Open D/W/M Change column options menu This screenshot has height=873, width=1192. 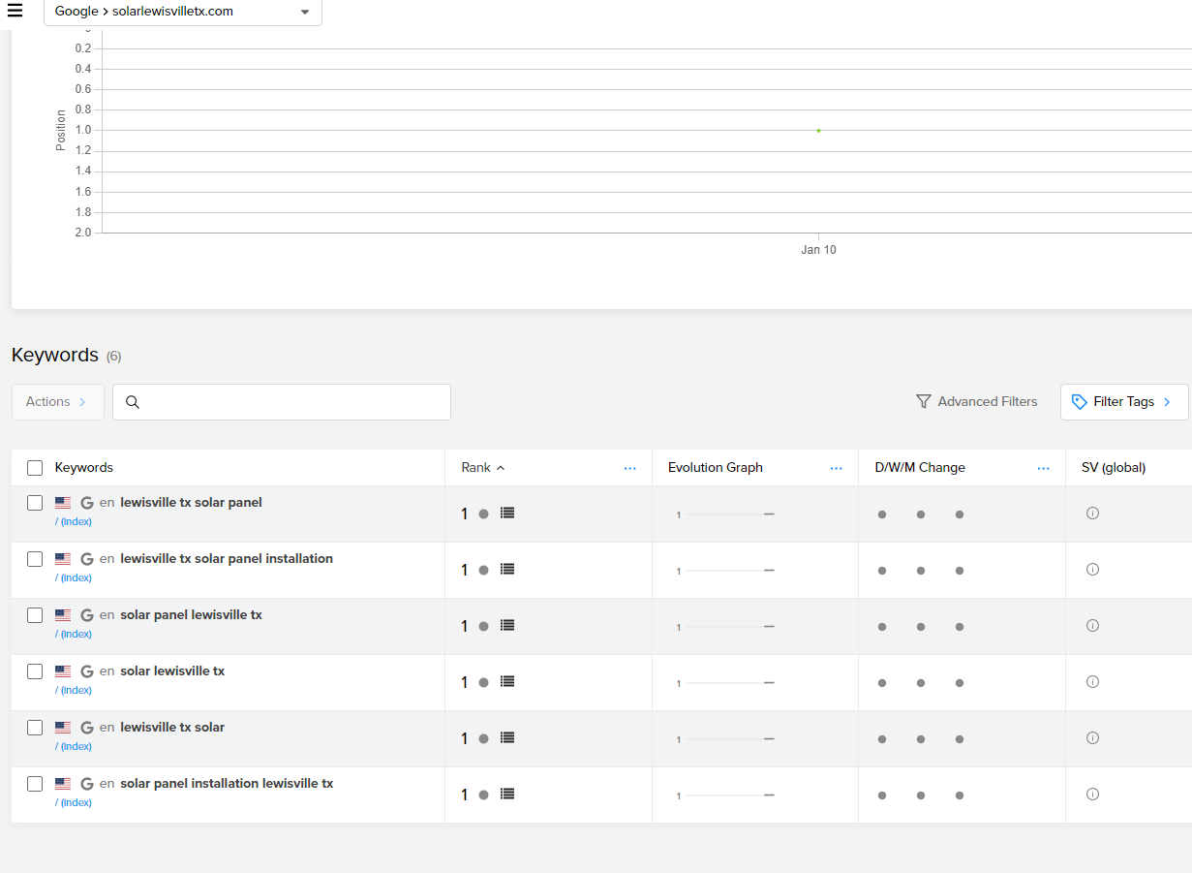pyautogui.click(x=1044, y=468)
